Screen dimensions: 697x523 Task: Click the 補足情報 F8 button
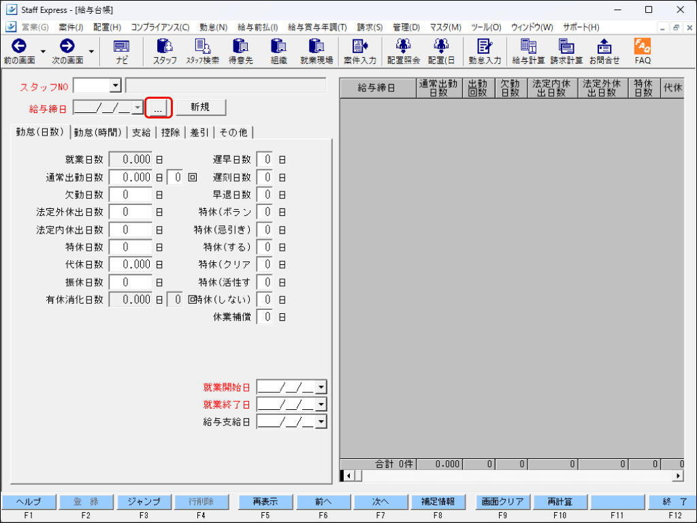point(438,502)
